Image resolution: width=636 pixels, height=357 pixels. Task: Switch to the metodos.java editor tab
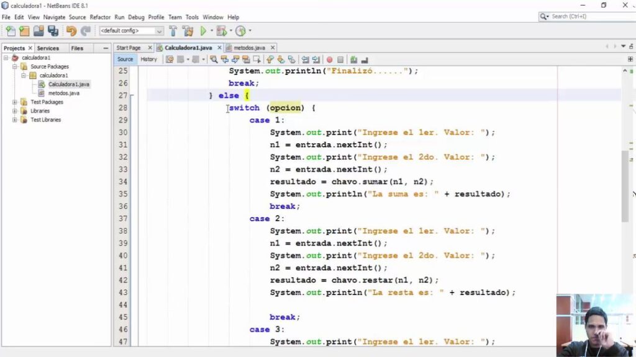(x=248, y=48)
